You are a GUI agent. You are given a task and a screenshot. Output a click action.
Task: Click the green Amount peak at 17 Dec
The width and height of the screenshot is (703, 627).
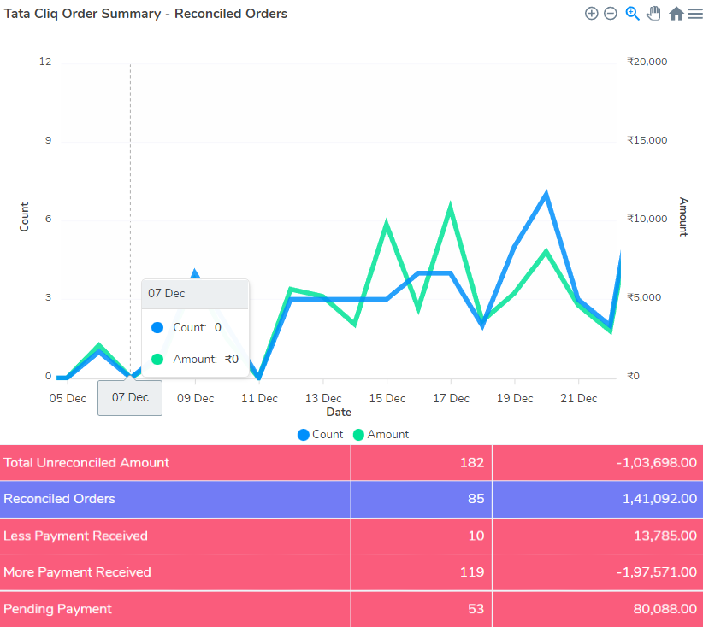[450, 206]
